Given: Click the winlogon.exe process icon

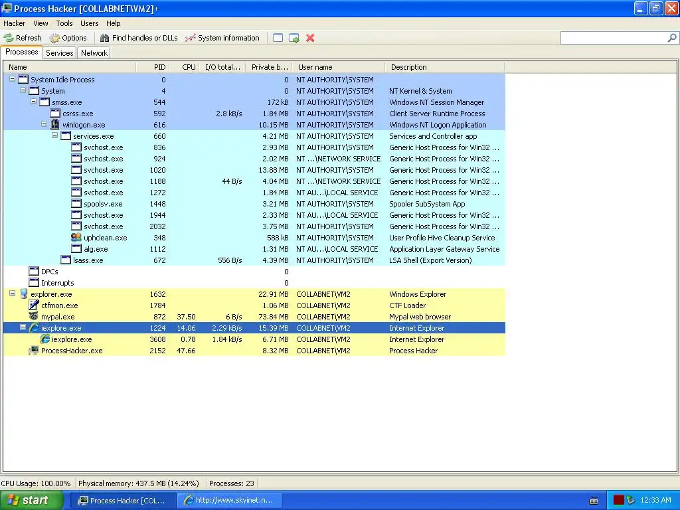Looking at the screenshot, I should coord(55,124).
